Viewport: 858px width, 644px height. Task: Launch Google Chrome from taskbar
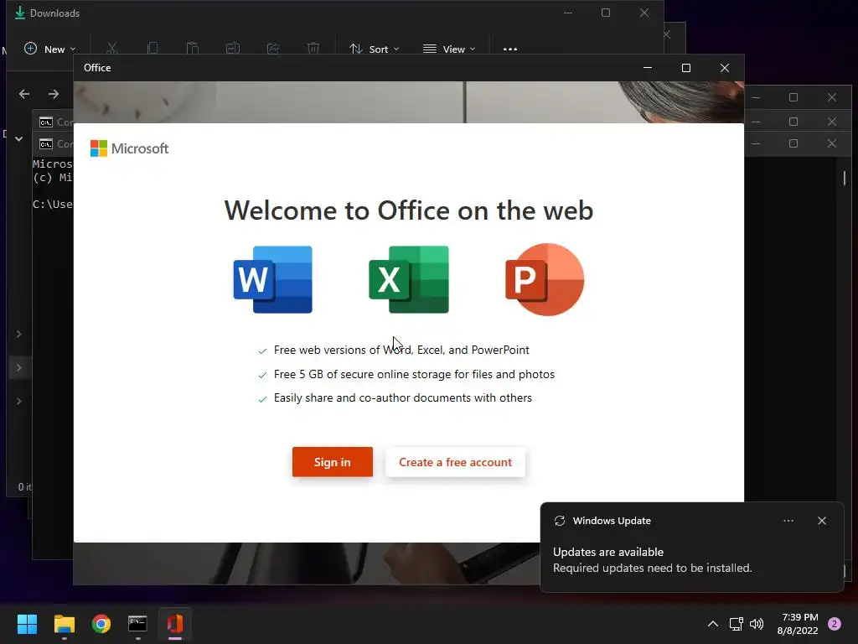pos(101,624)
